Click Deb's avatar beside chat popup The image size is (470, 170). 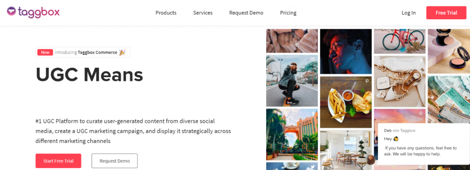tap(371, 160)
